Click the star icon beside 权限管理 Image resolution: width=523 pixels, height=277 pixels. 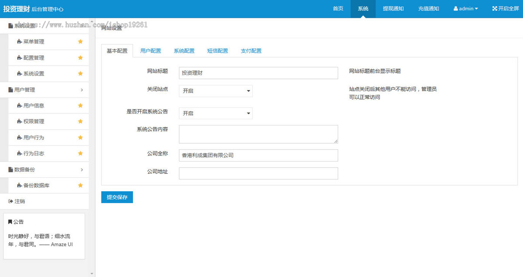[x=80, y=122]
